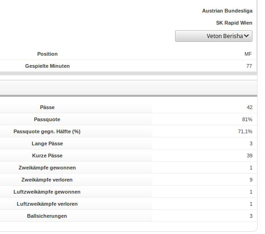
Task: Open the Veton Berisha player dropdown
Action: coord(214,36)
